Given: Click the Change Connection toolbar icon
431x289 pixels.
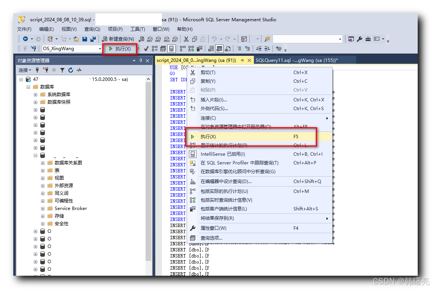Looking at the screenshot, I should [33, 49].
